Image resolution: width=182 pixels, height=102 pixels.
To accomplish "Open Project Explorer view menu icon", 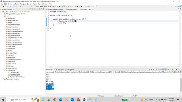I will [x=39, y=9].
